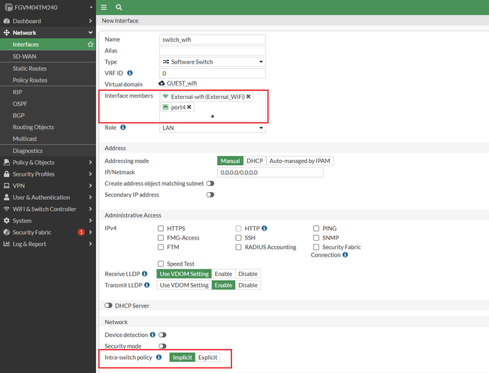
Task: Click the Security Fabric notification badge
Action: tap(81, 232)
